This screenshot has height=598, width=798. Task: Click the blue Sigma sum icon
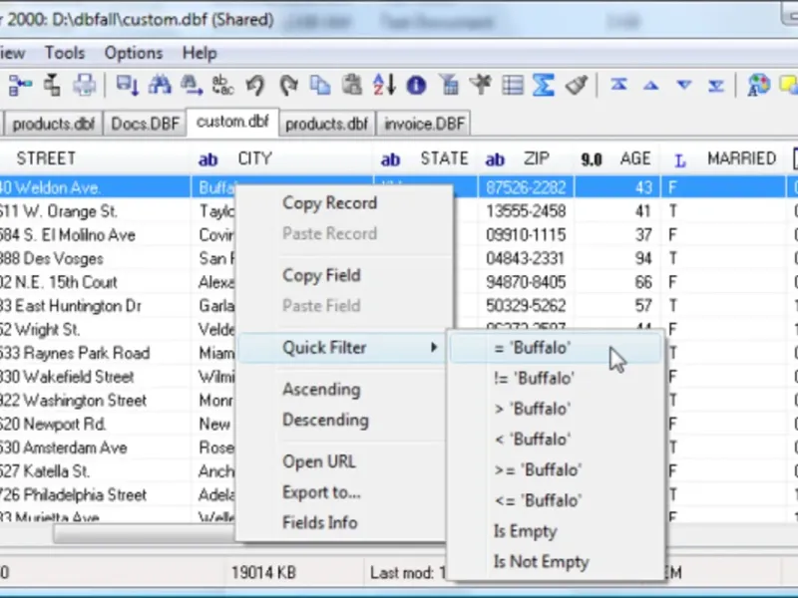[x=544, y=85]
